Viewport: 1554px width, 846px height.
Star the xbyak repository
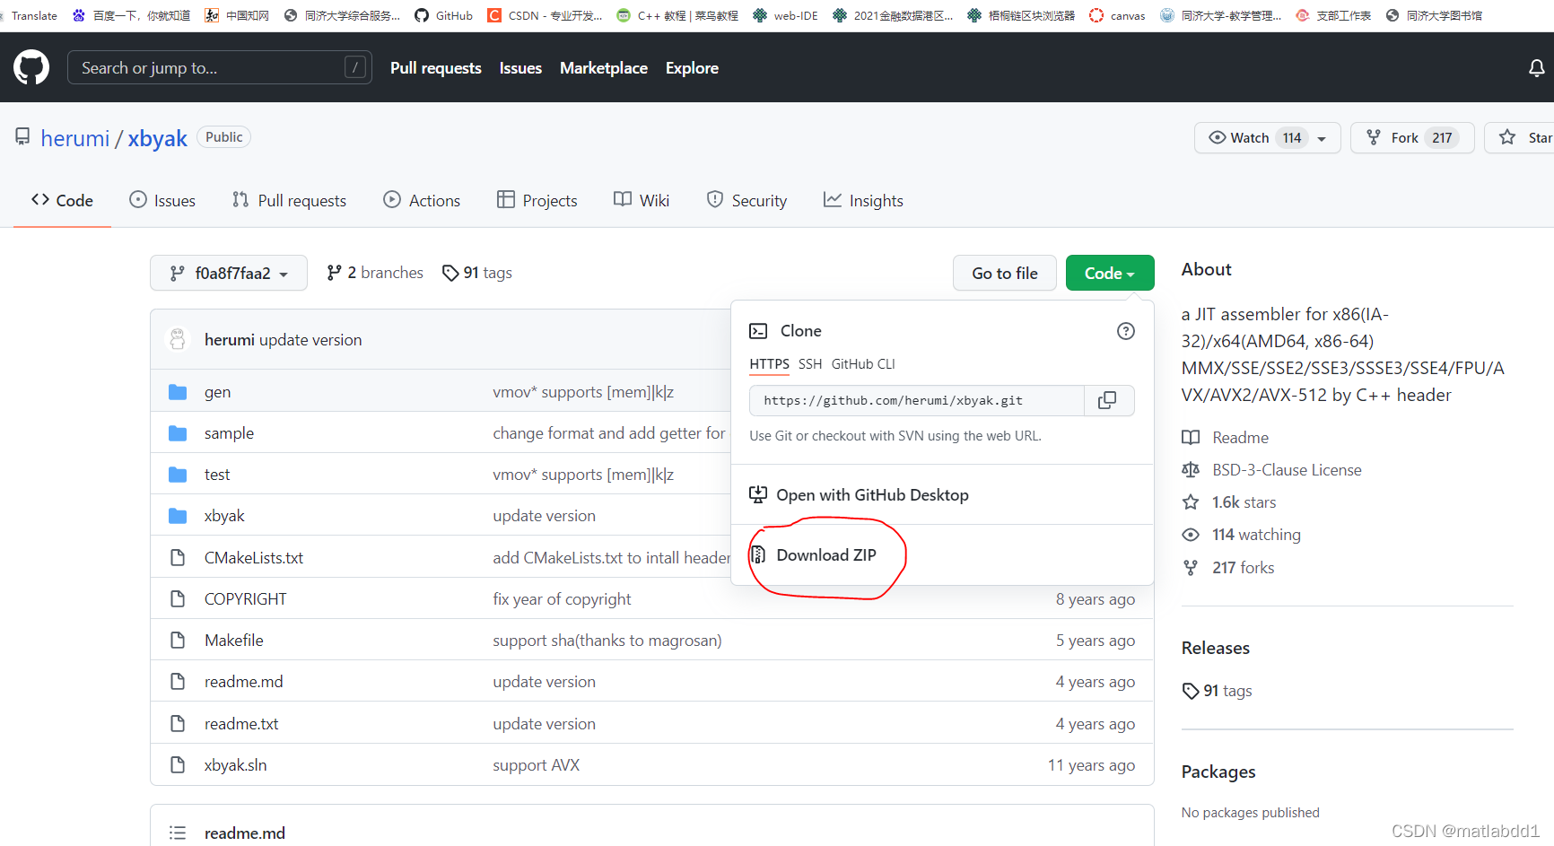click(x=1520, y=137)
